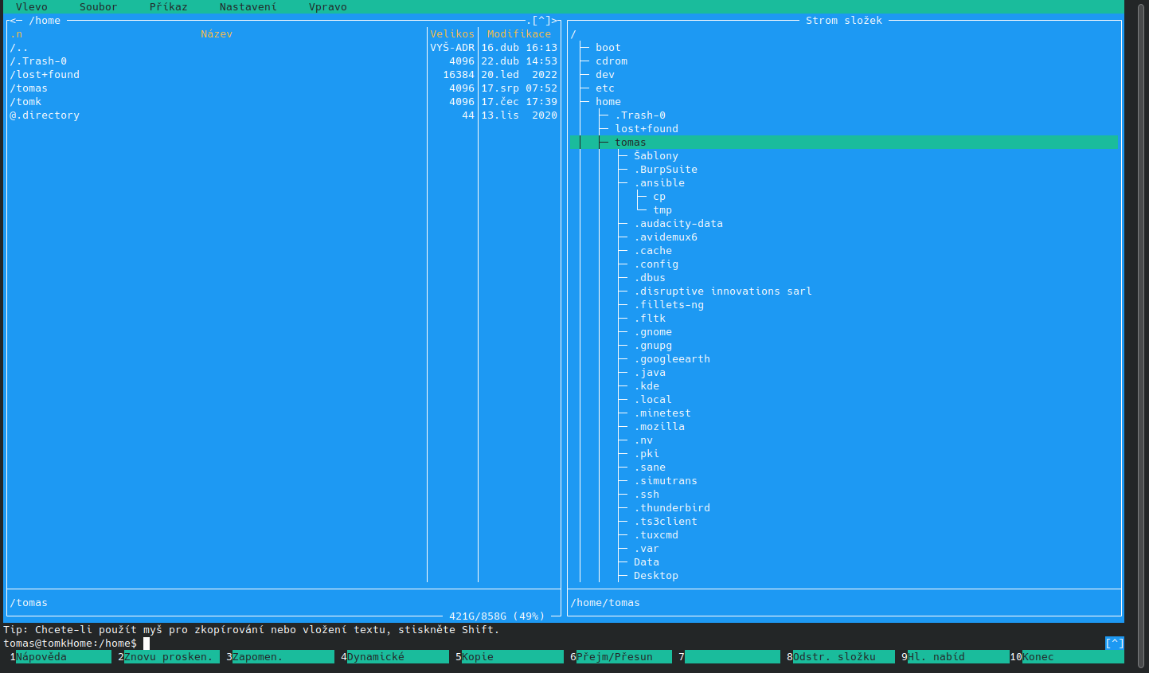Select .ts3client in the folder tree
The image size is (1149, 673).
(666, 522)
